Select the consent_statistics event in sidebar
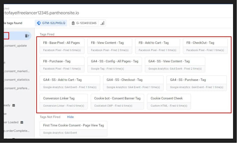Image resolution: width=237 pixels, height=143 pixels. click(x=17, y=80)
